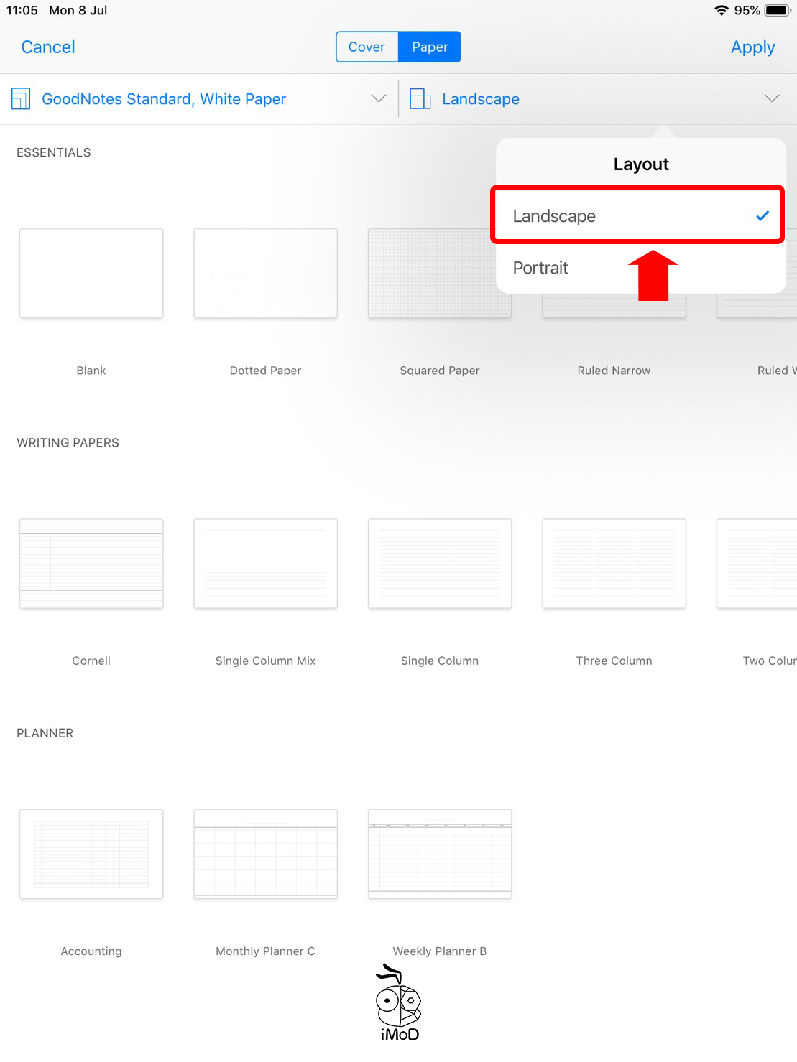
Task: Collapse the Landscape layout dropdown chevron
Action: (772, 99)
